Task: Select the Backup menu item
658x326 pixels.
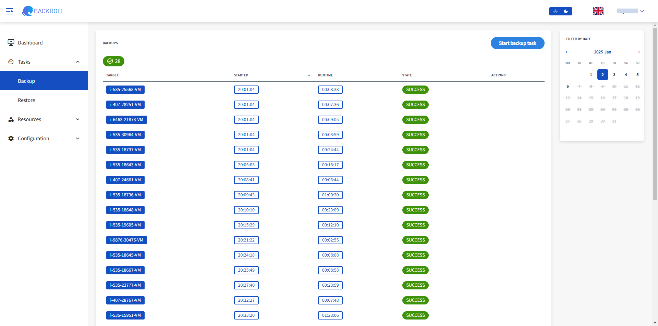Action: click(x=44, y=81)
